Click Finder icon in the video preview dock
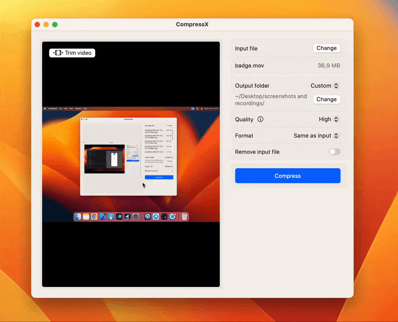This screenshot has height=322, width=398. (x=78, y=217)
